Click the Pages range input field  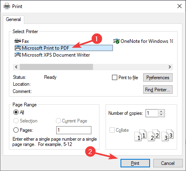pyautogui.click(x=74, y=130)
